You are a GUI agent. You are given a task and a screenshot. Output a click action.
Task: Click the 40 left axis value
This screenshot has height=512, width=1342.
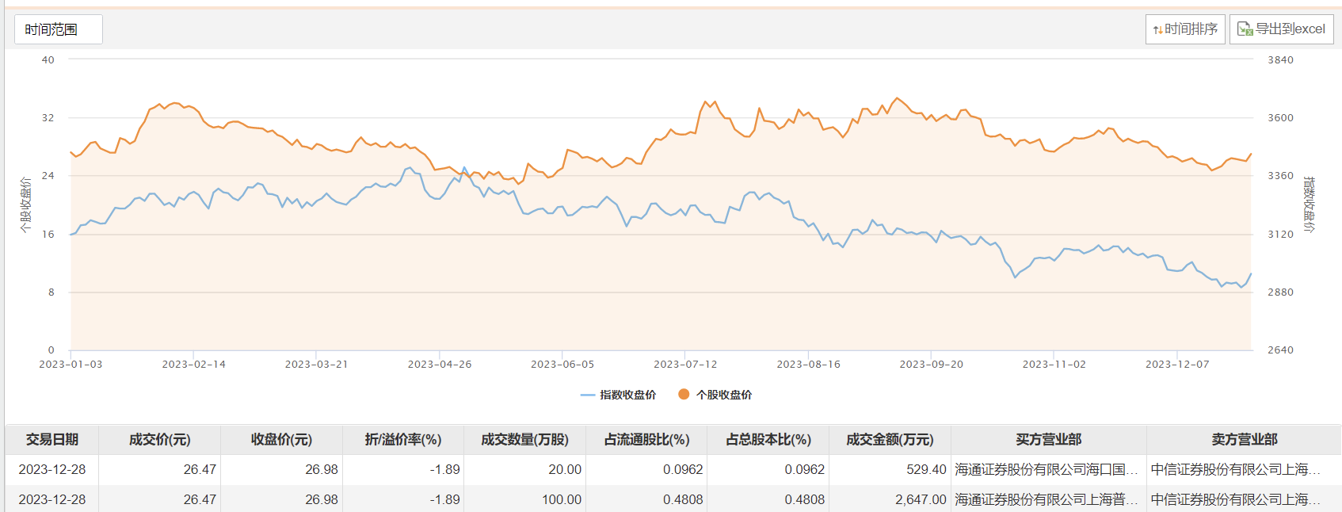pyautogui.click(x=48, y=60)
